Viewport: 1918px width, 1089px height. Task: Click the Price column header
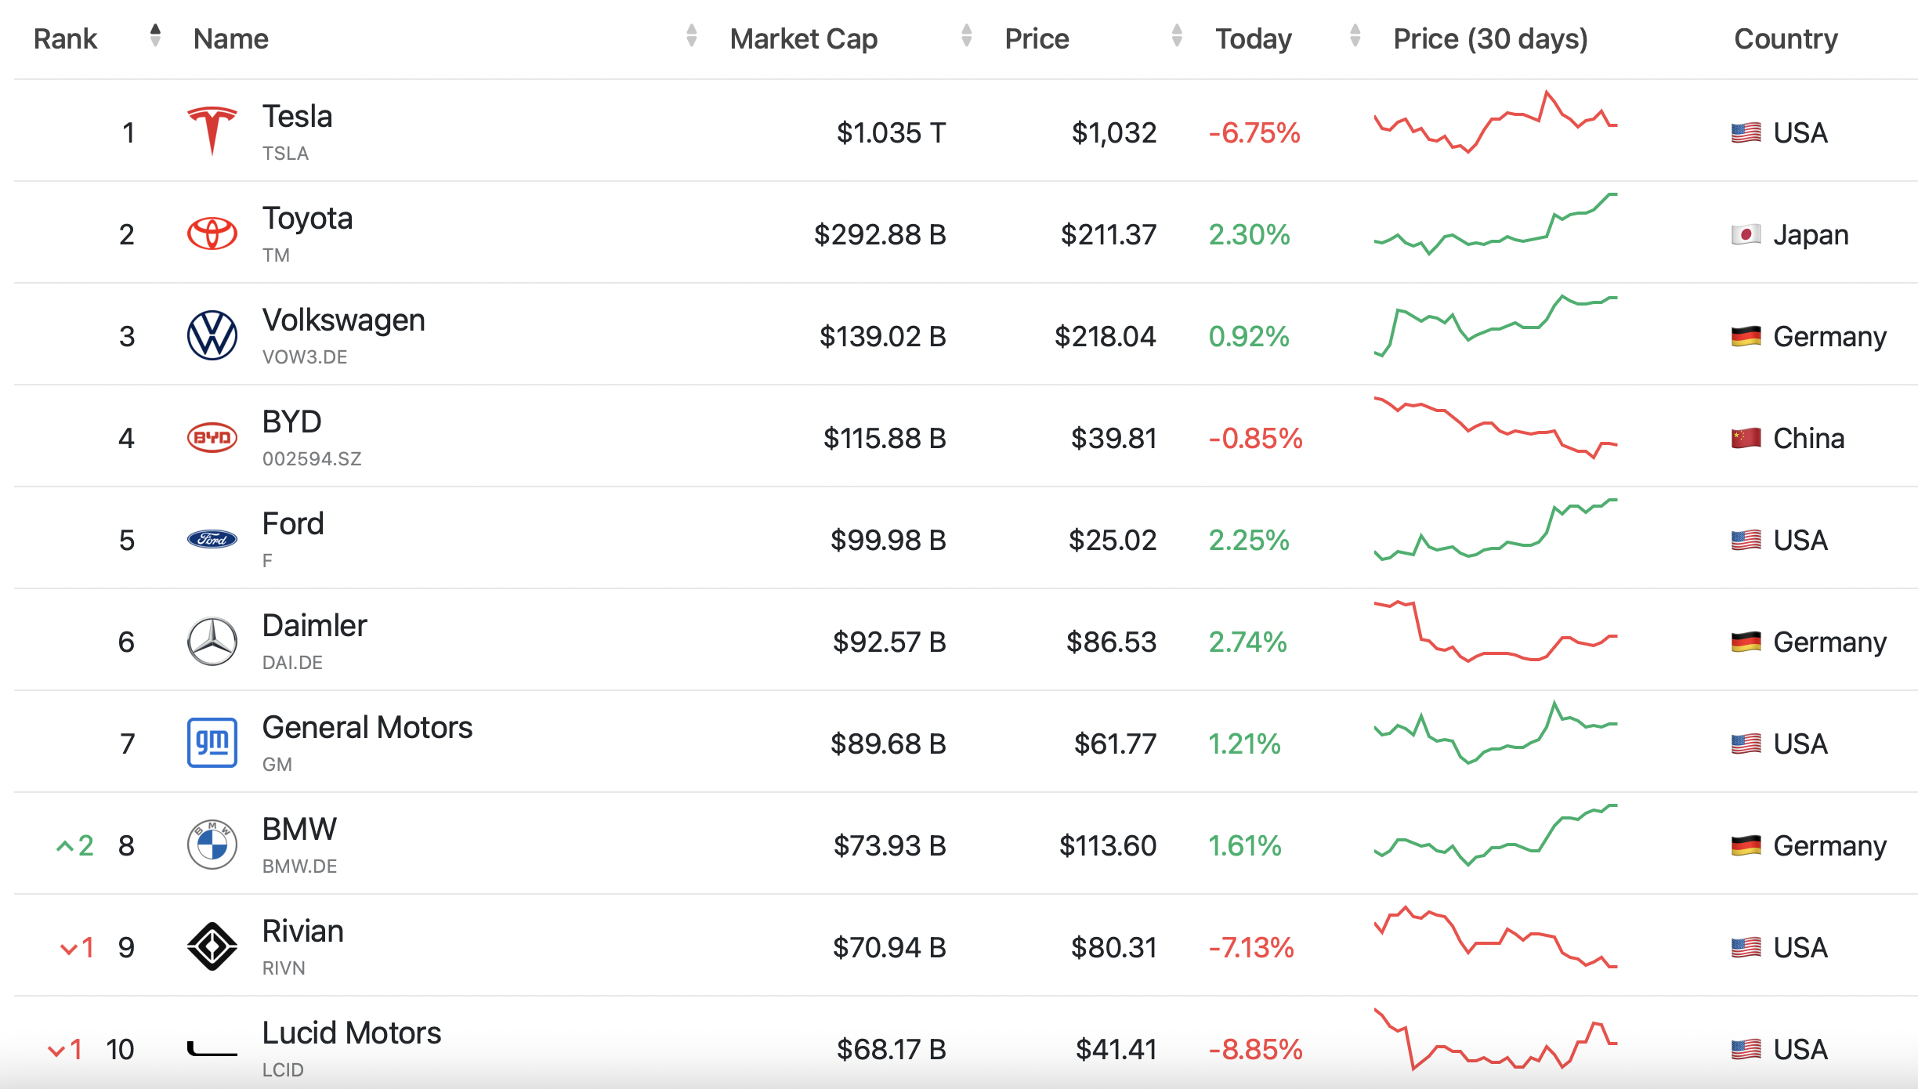coord(1037,38)
